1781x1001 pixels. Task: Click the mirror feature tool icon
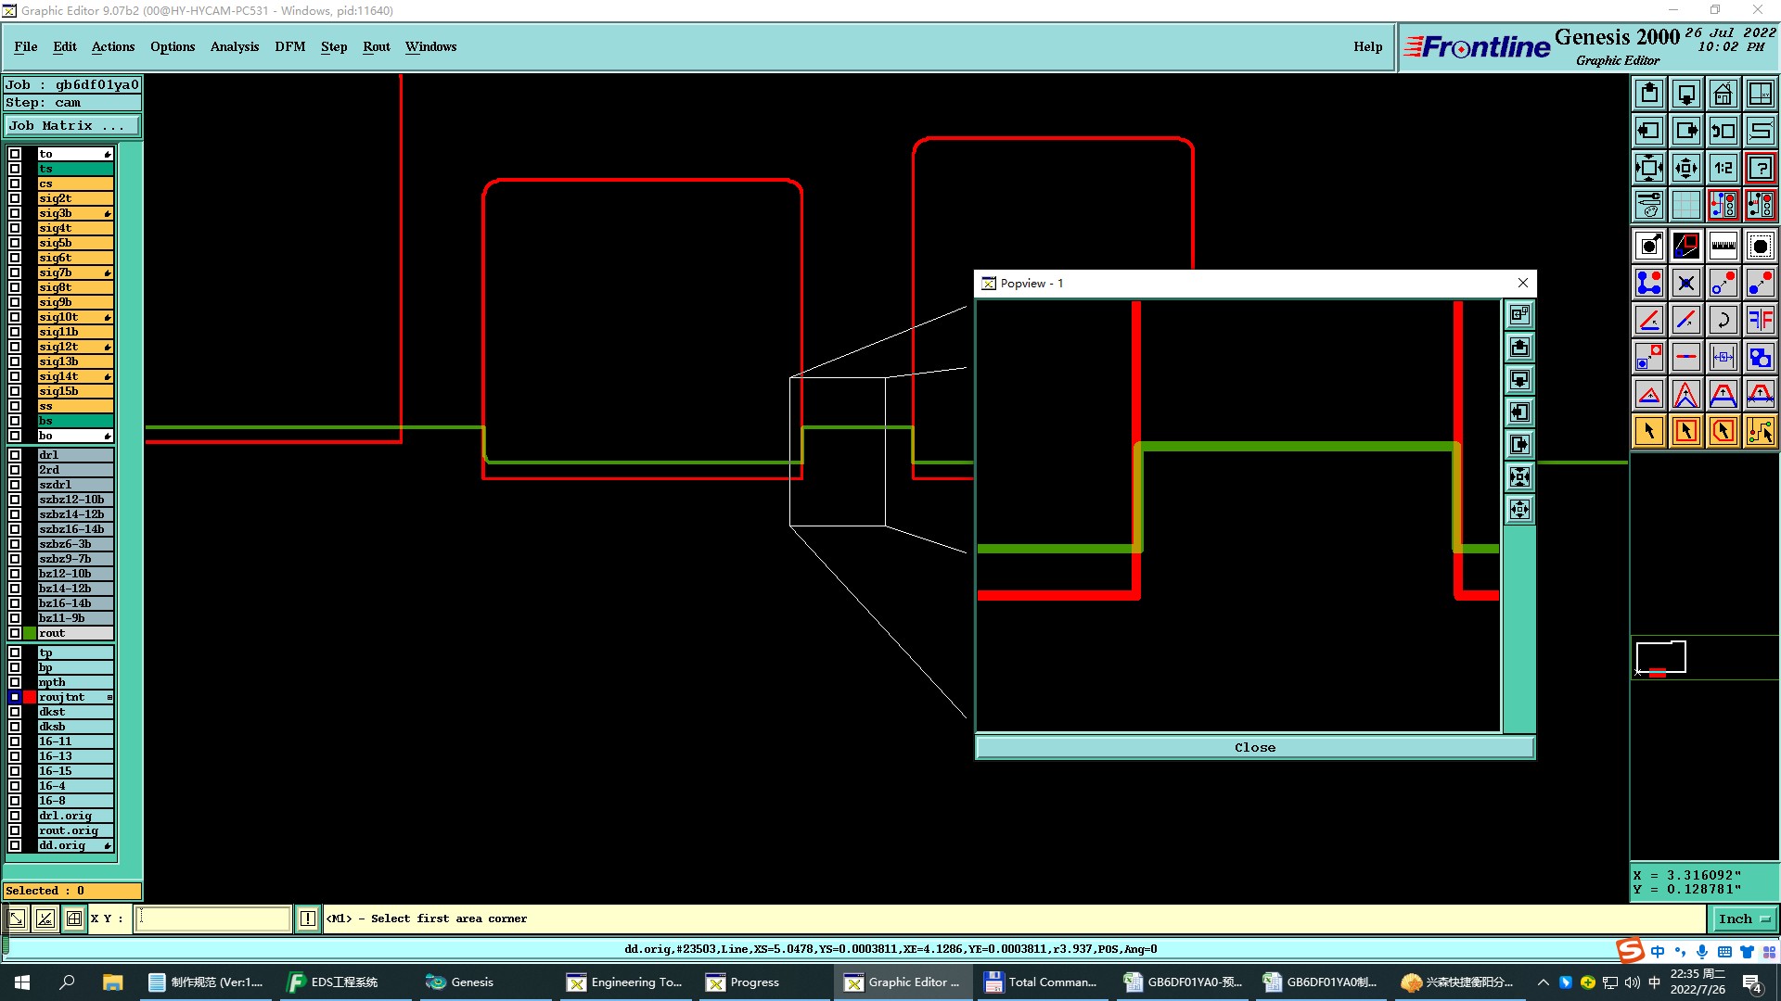coord(1760,320)
